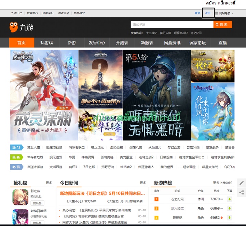Select the 找游戏 navigation tab
The height and width of the screenshot is (226, 246).
47,42
